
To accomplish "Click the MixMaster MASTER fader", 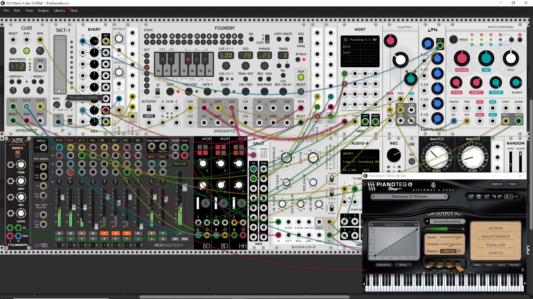I will (x=184, y=189).
